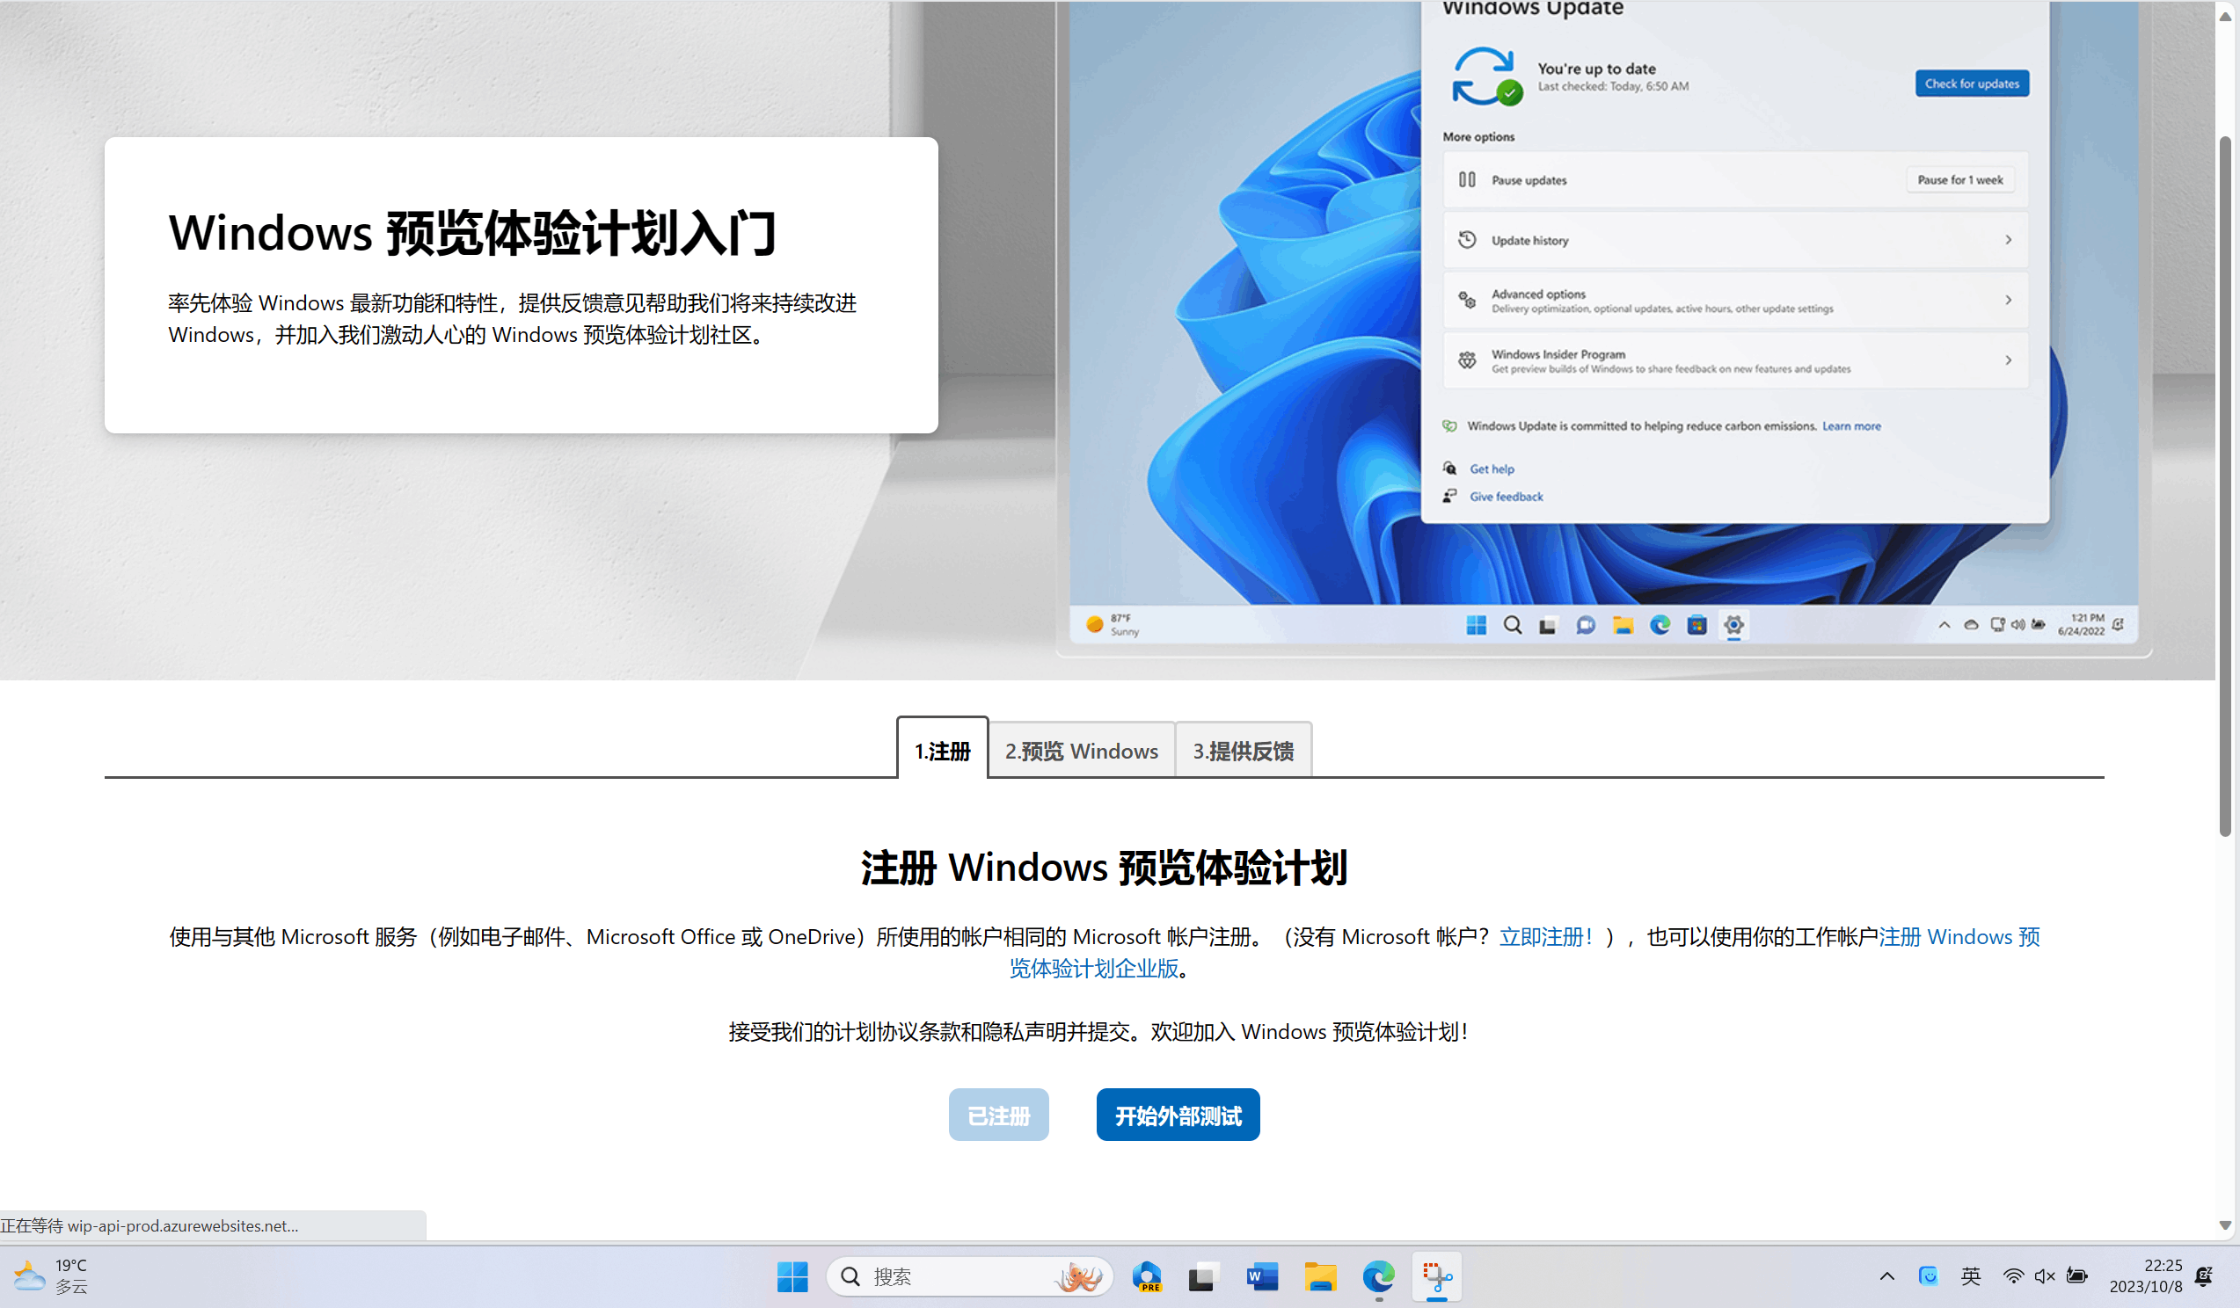This screenshot has width=2240, height=1308.
Task: Click the 立即注册 link
Action: pyautogui.click(x=1545, y=936)
